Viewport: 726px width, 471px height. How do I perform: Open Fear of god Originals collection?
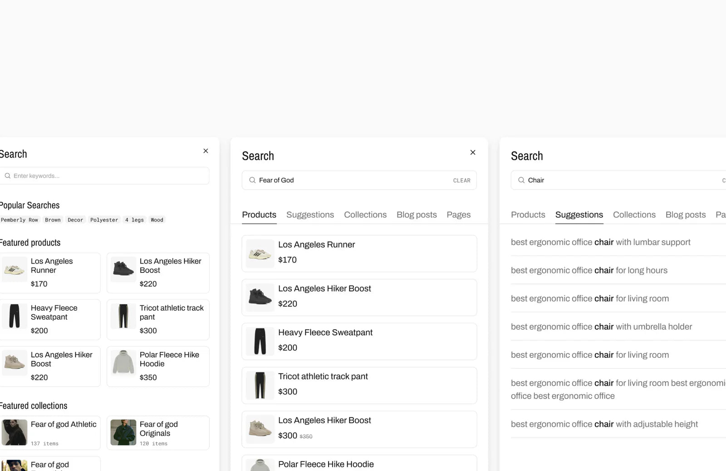158,433
